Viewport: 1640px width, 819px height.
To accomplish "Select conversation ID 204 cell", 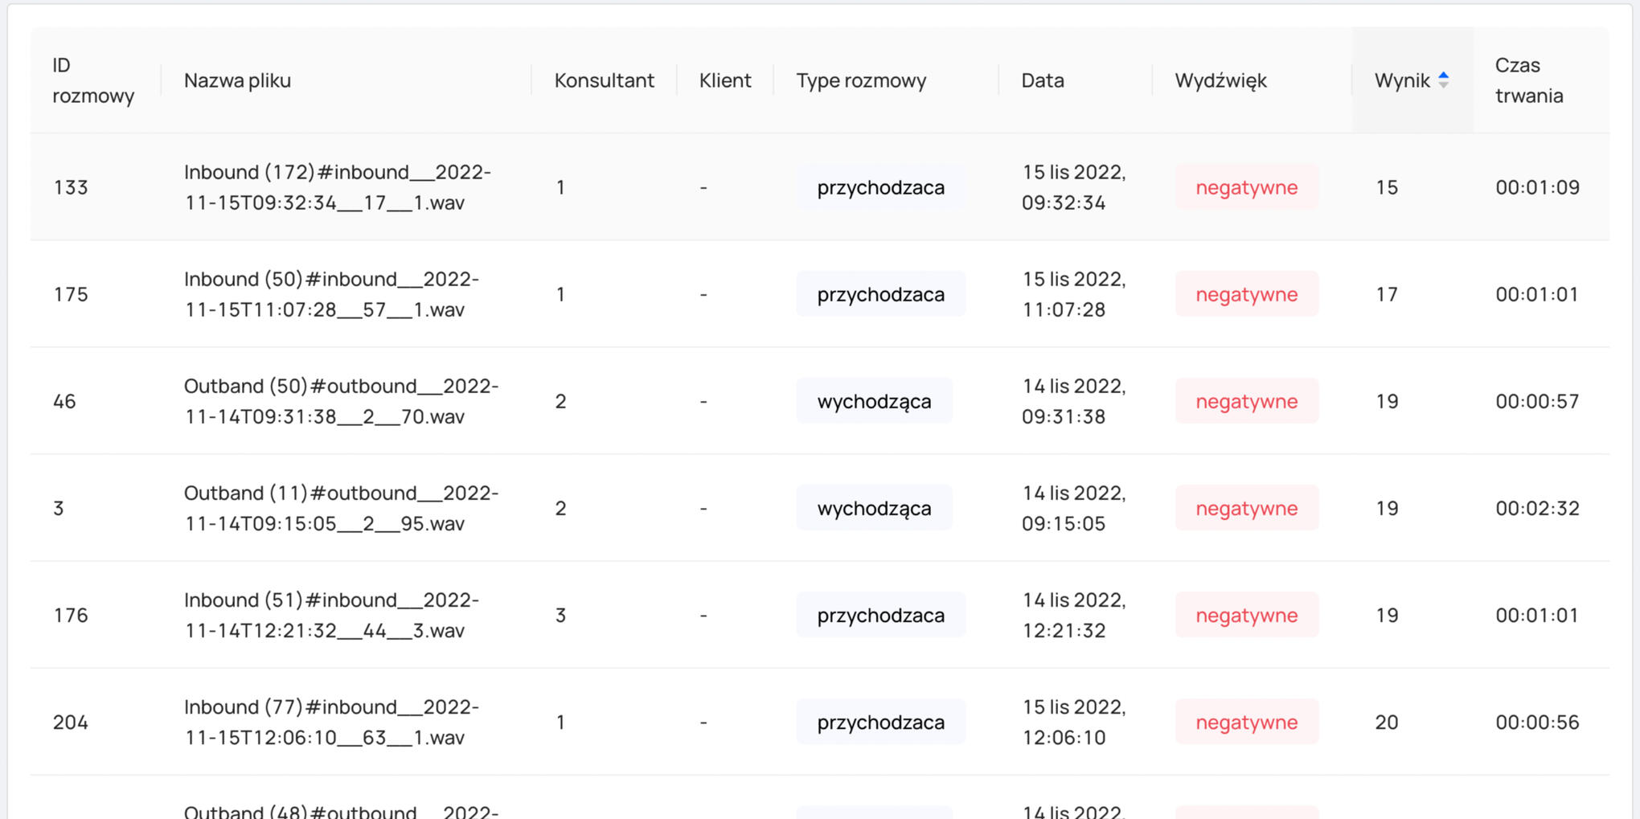I will pos(71,722).
